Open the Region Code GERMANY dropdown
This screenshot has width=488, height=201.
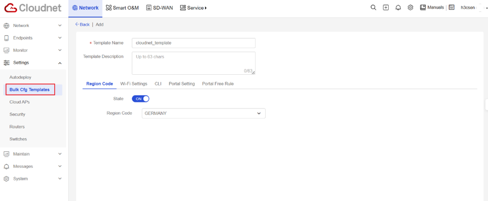[x=203, y=114]
